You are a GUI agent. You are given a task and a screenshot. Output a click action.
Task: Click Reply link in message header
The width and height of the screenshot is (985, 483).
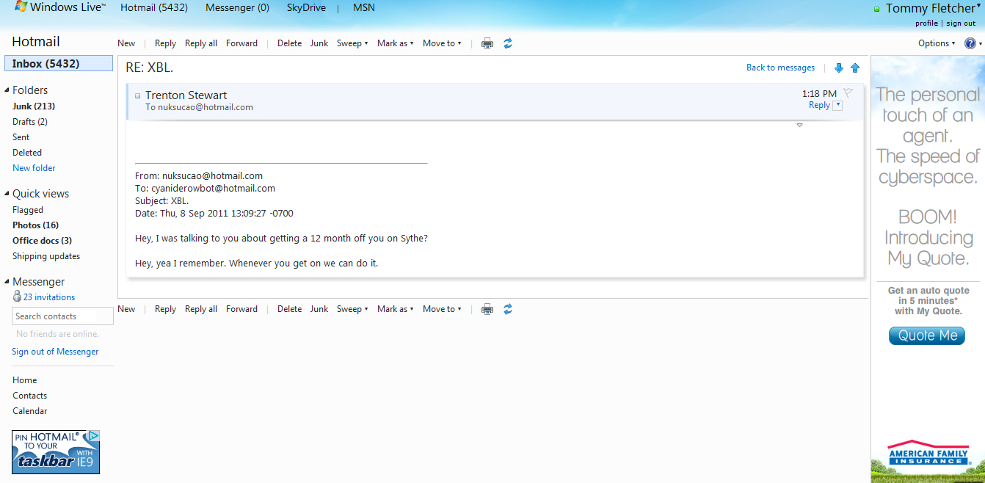click(819, 106)
